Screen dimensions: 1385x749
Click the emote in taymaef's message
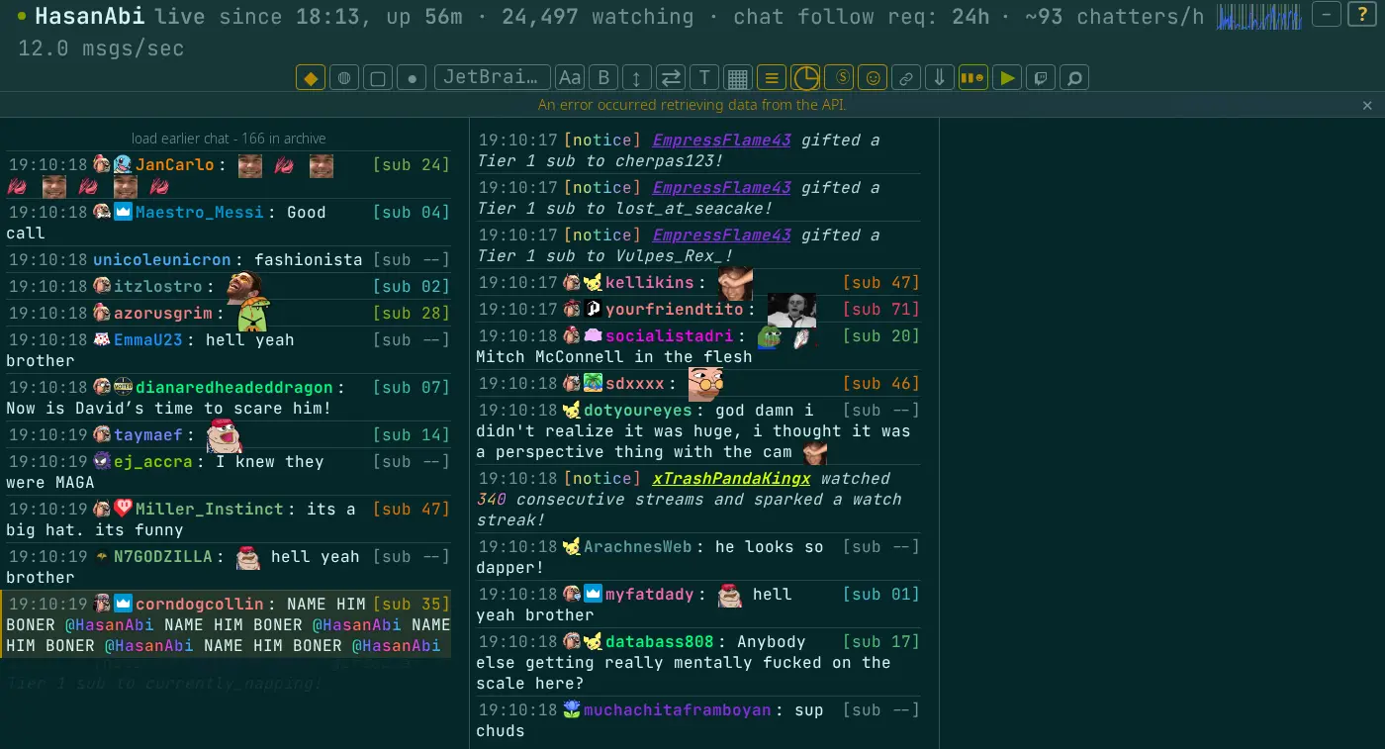coord(224,435)
